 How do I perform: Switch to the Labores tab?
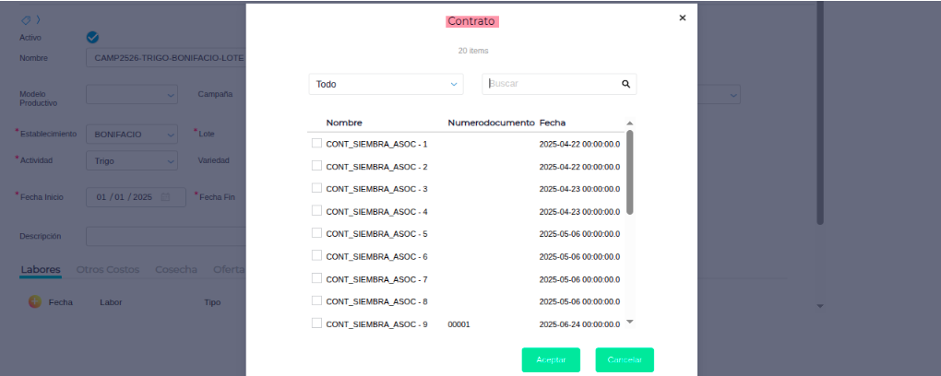[41, 270]
